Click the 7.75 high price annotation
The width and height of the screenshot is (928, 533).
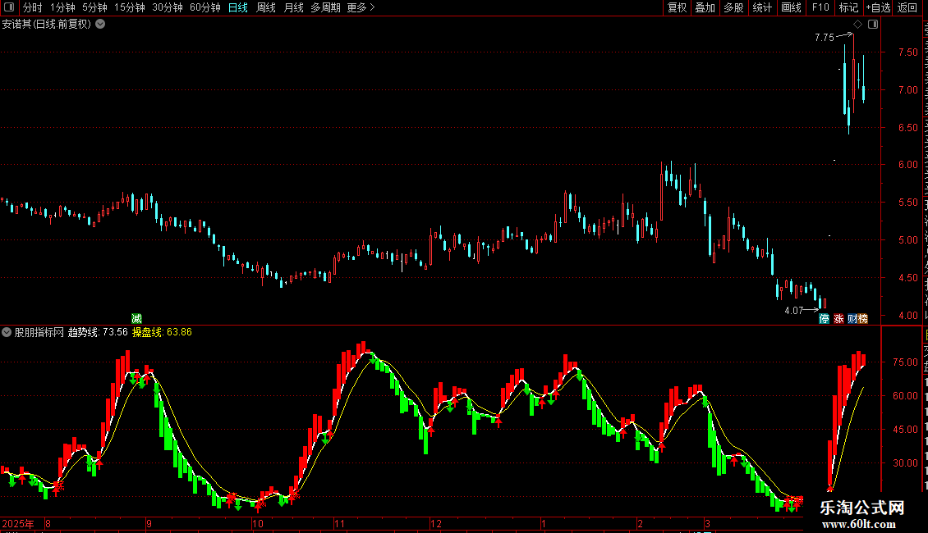[x=825, y=37]
